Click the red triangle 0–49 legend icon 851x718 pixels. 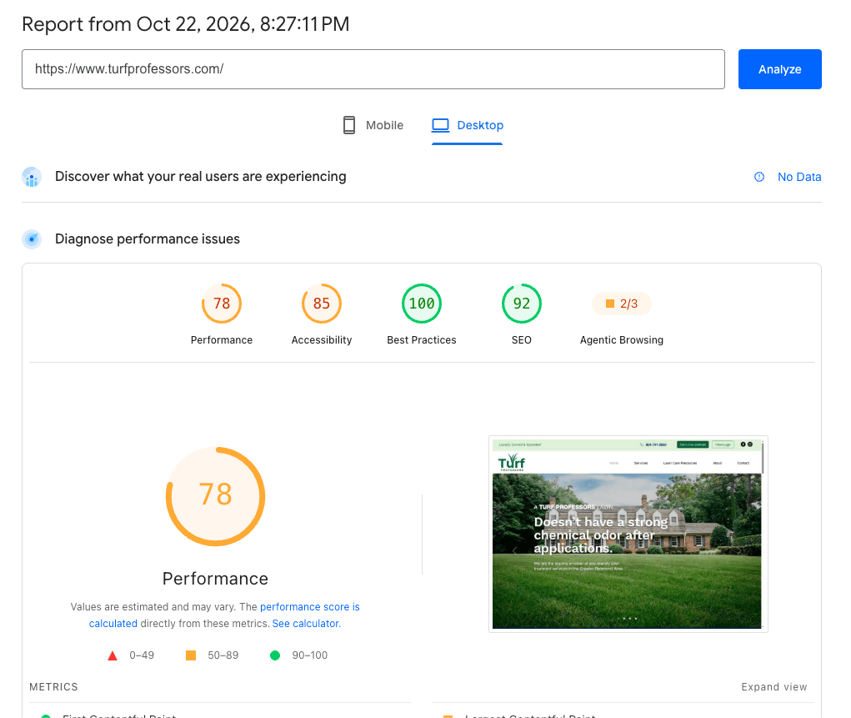113,655
